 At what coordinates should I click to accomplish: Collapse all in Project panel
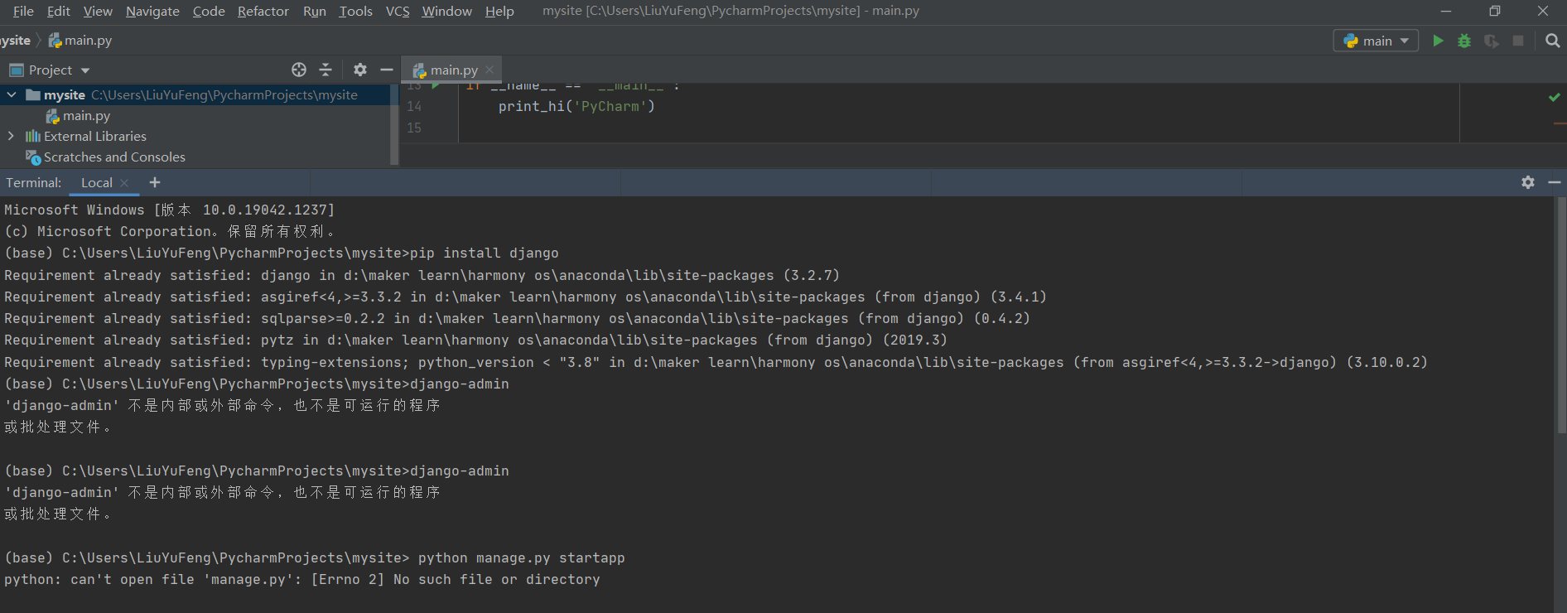point(325,70)
